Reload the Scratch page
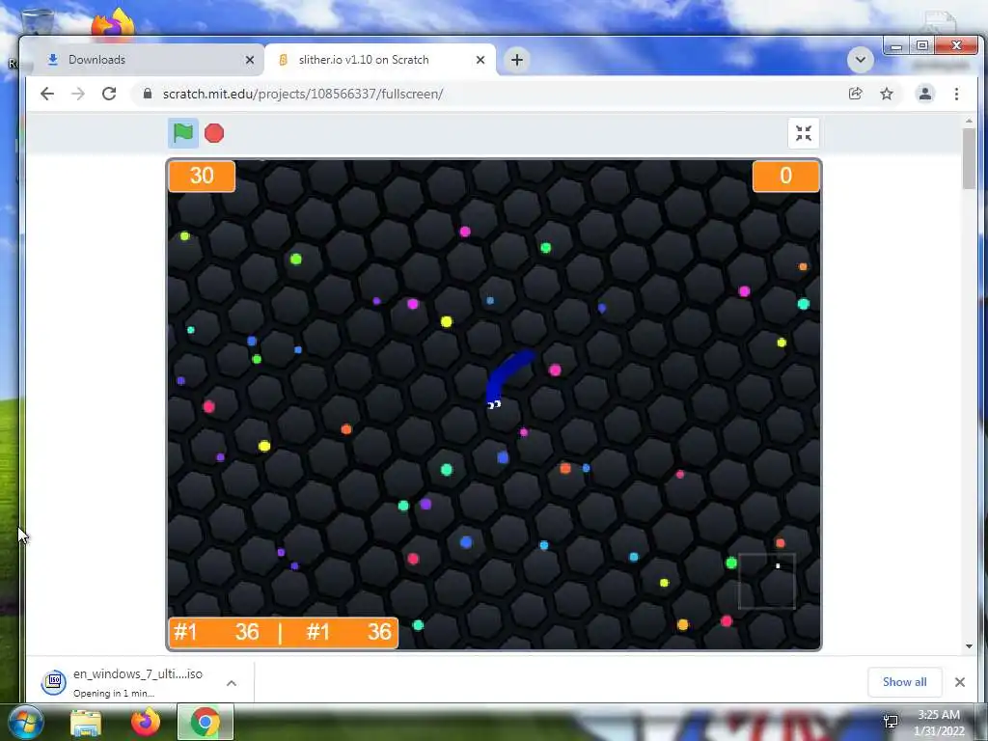 click(109, 94)
